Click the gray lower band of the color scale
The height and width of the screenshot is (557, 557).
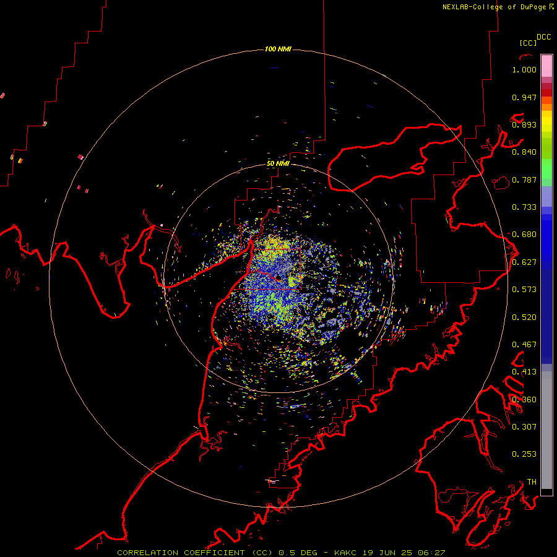pyautogui.click(x=546, y=430)
